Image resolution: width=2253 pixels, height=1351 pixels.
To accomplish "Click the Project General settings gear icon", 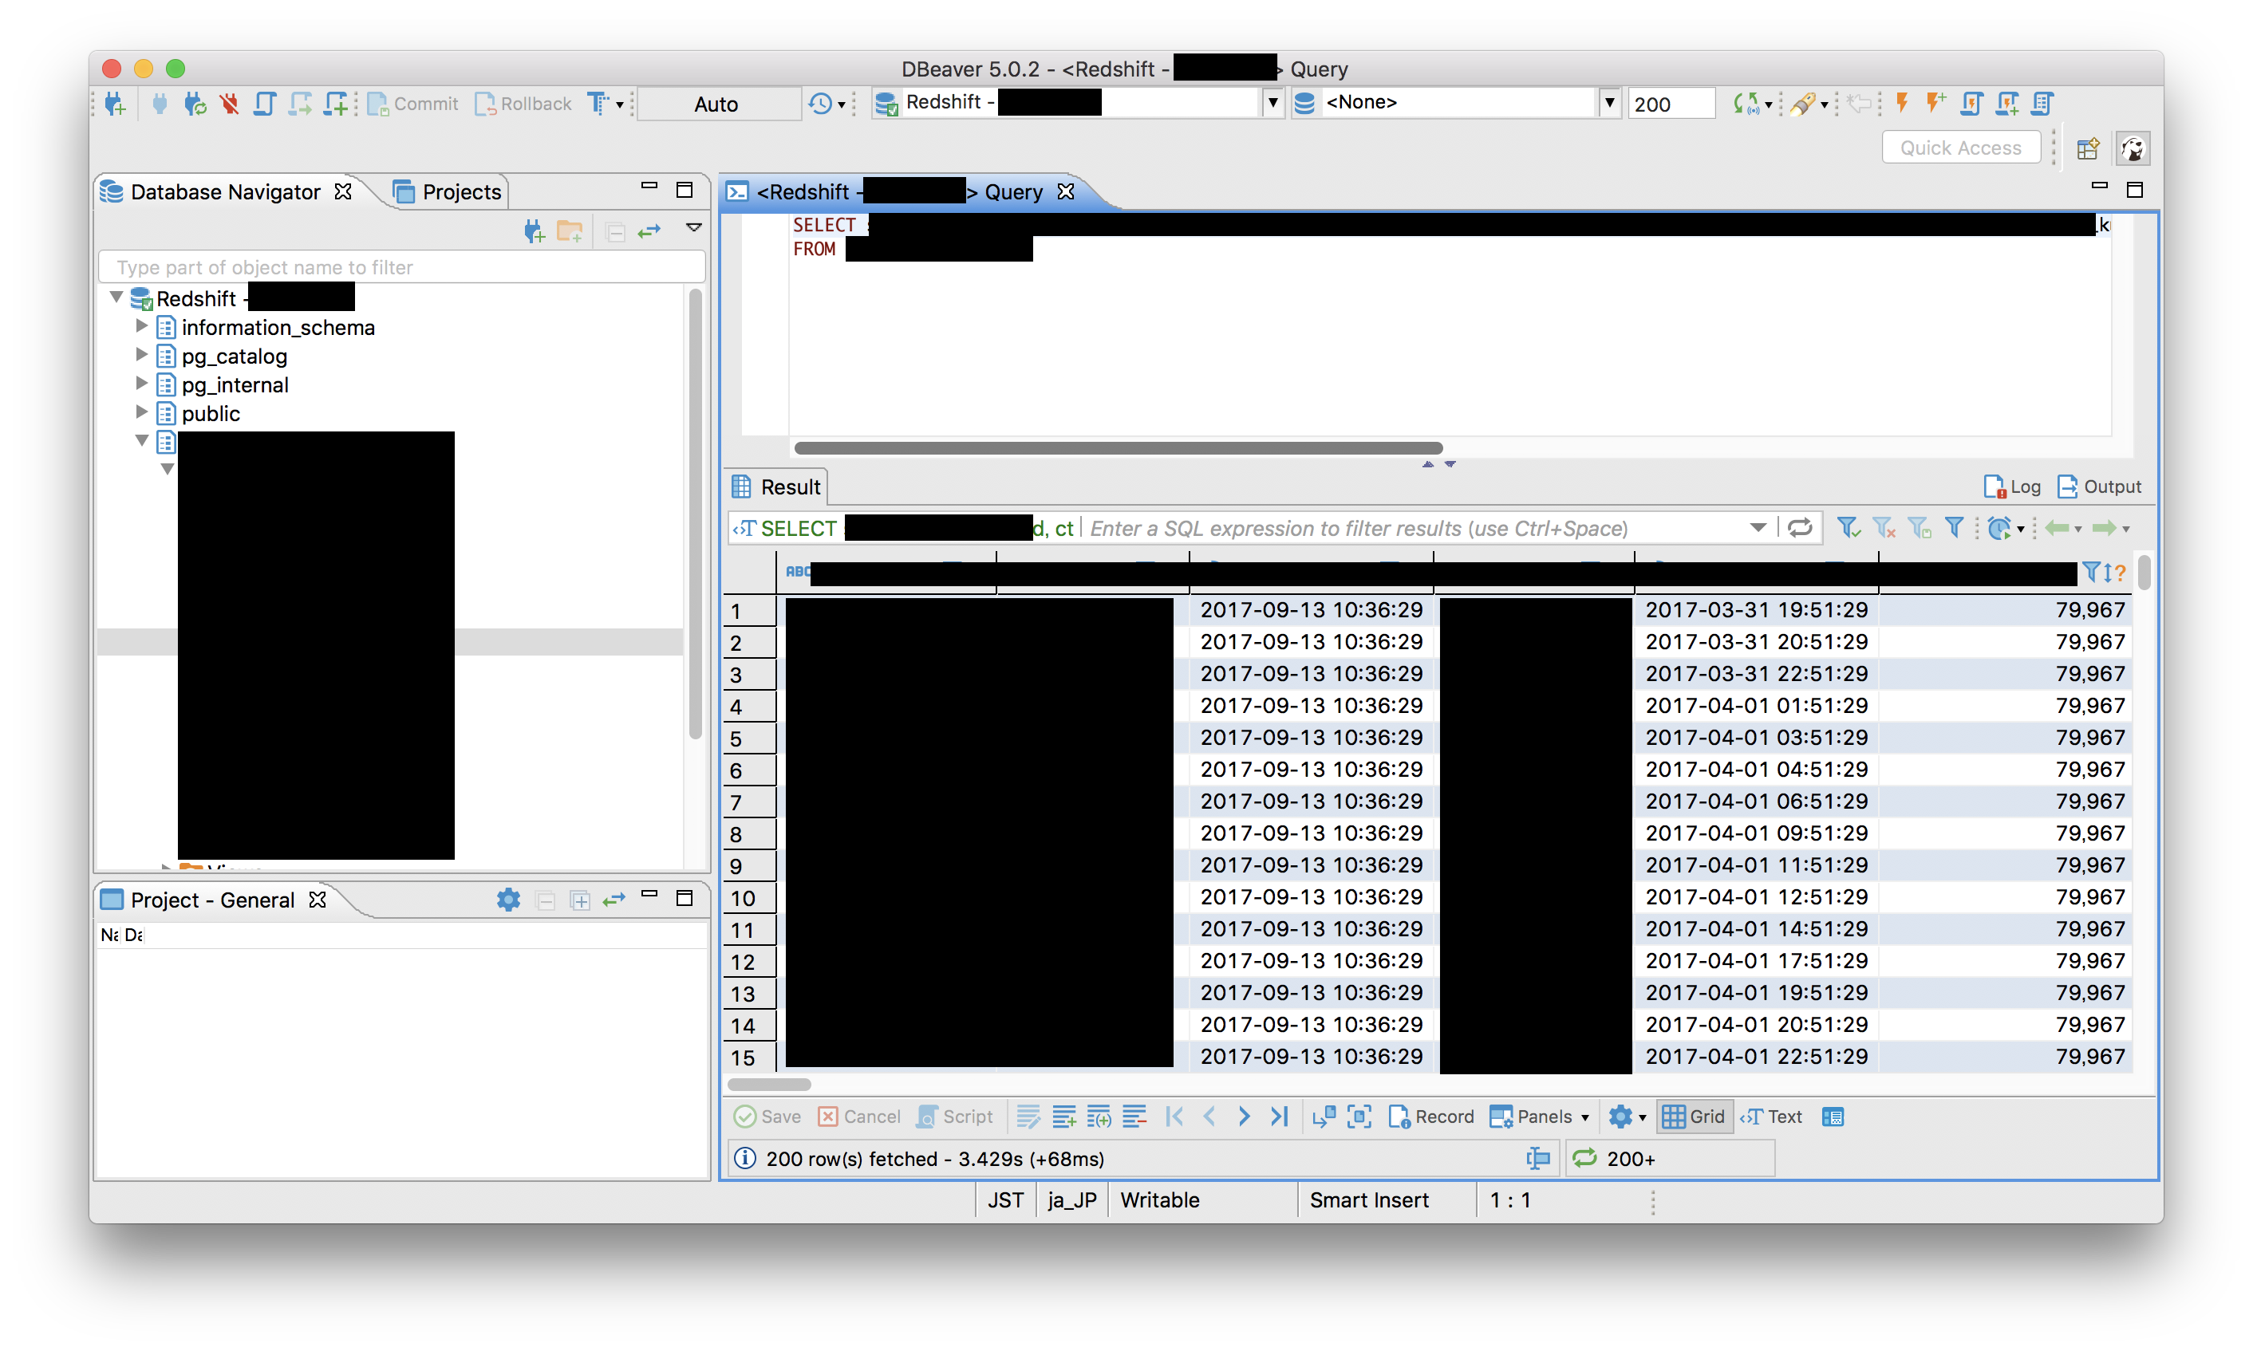I will [508, 900].
